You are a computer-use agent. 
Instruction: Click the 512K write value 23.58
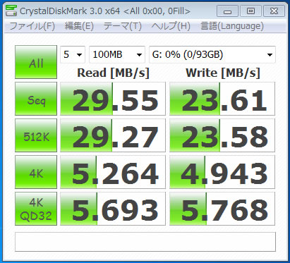point(222,135)
